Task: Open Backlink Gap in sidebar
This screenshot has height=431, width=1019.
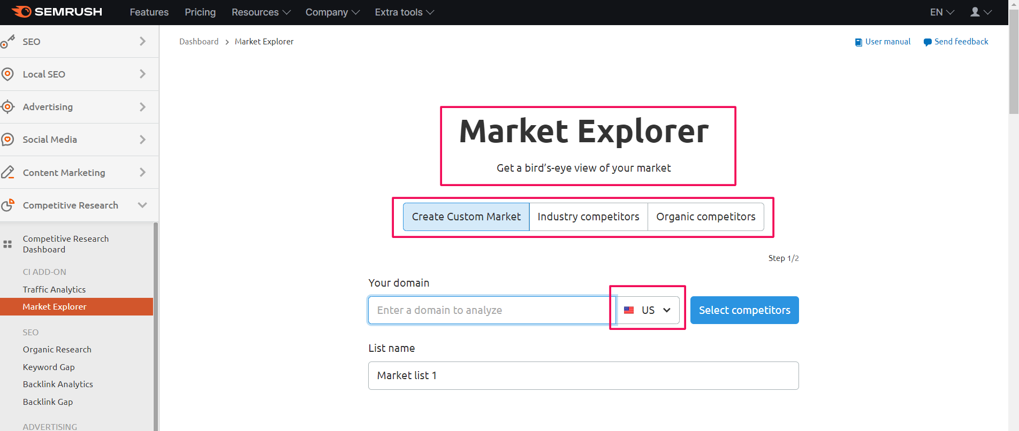Action: pyautogui.click(x=48, y=402)
